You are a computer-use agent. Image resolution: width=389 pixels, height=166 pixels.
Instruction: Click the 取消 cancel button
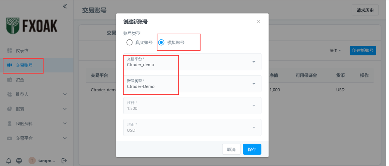[231, 149]
